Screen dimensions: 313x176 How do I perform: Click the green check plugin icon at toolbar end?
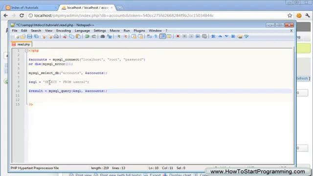[246, 37]
